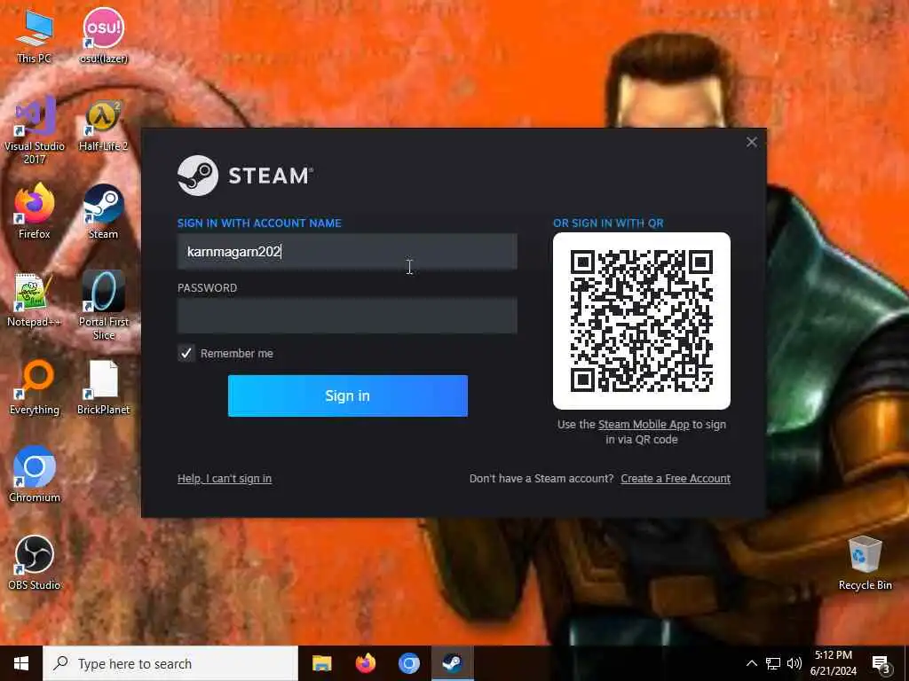Image resolution: width=909 pixels, height=681 pixels.
Task: Select the Recycle Bin icon
Action: pyautogui.click(x=865, y=563)
